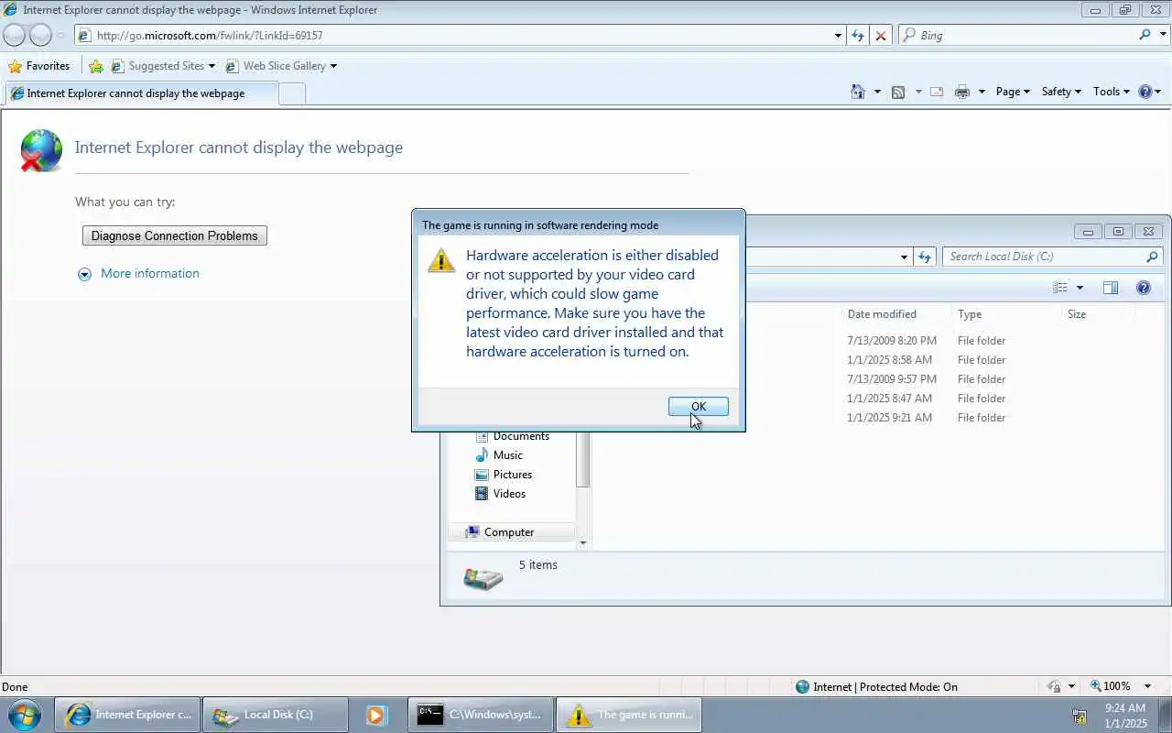Click the Bing search magnifier icon
The height and width of the screenshot is (733, 1172).
tap(1145, 35)
